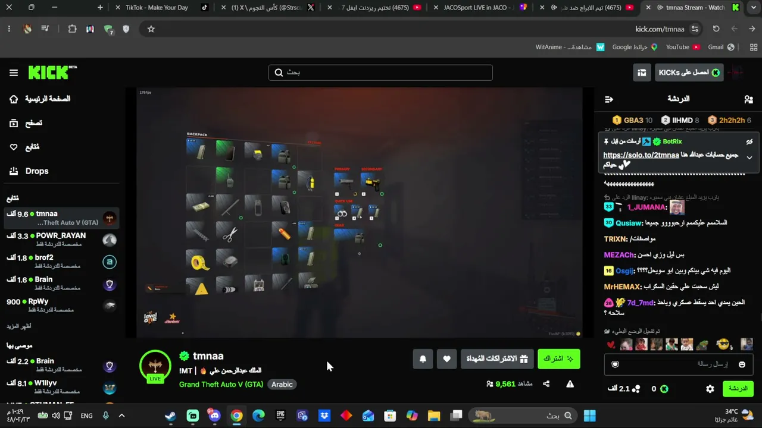Open the WitAnime bookmark
Image resolution: width=762 pixels, height=428 pixels.
pos(570,48)
